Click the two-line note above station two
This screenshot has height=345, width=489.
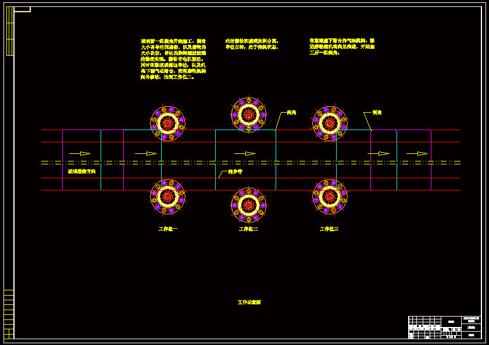click(x=252, y=44)
